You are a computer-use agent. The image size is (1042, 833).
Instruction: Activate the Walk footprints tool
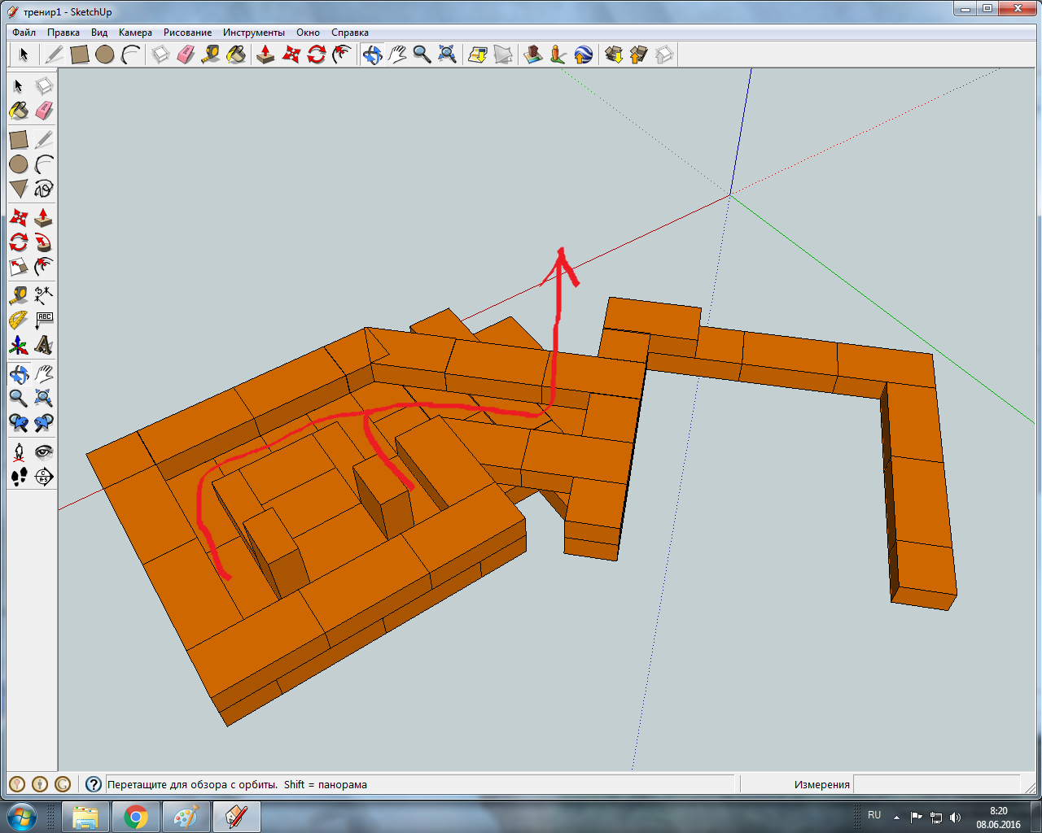[19, 477]
